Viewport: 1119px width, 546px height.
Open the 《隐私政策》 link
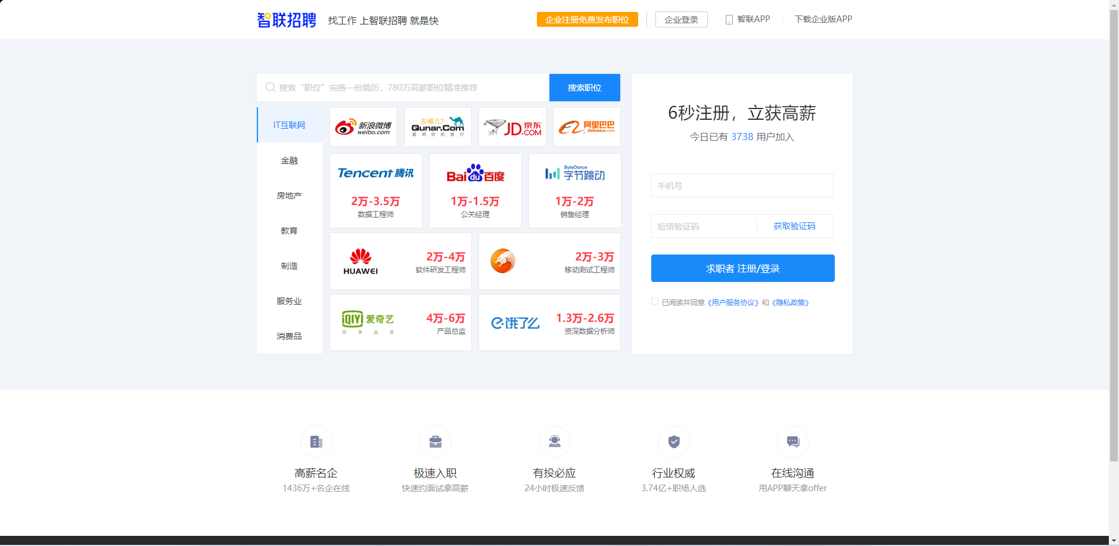point(791,303)
